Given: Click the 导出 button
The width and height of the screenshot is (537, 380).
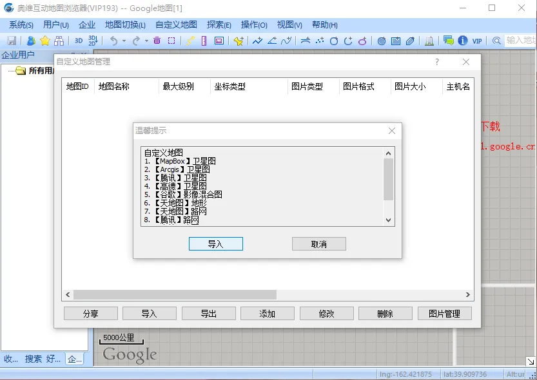Looking at the screenshot, I should pos(209,313).
